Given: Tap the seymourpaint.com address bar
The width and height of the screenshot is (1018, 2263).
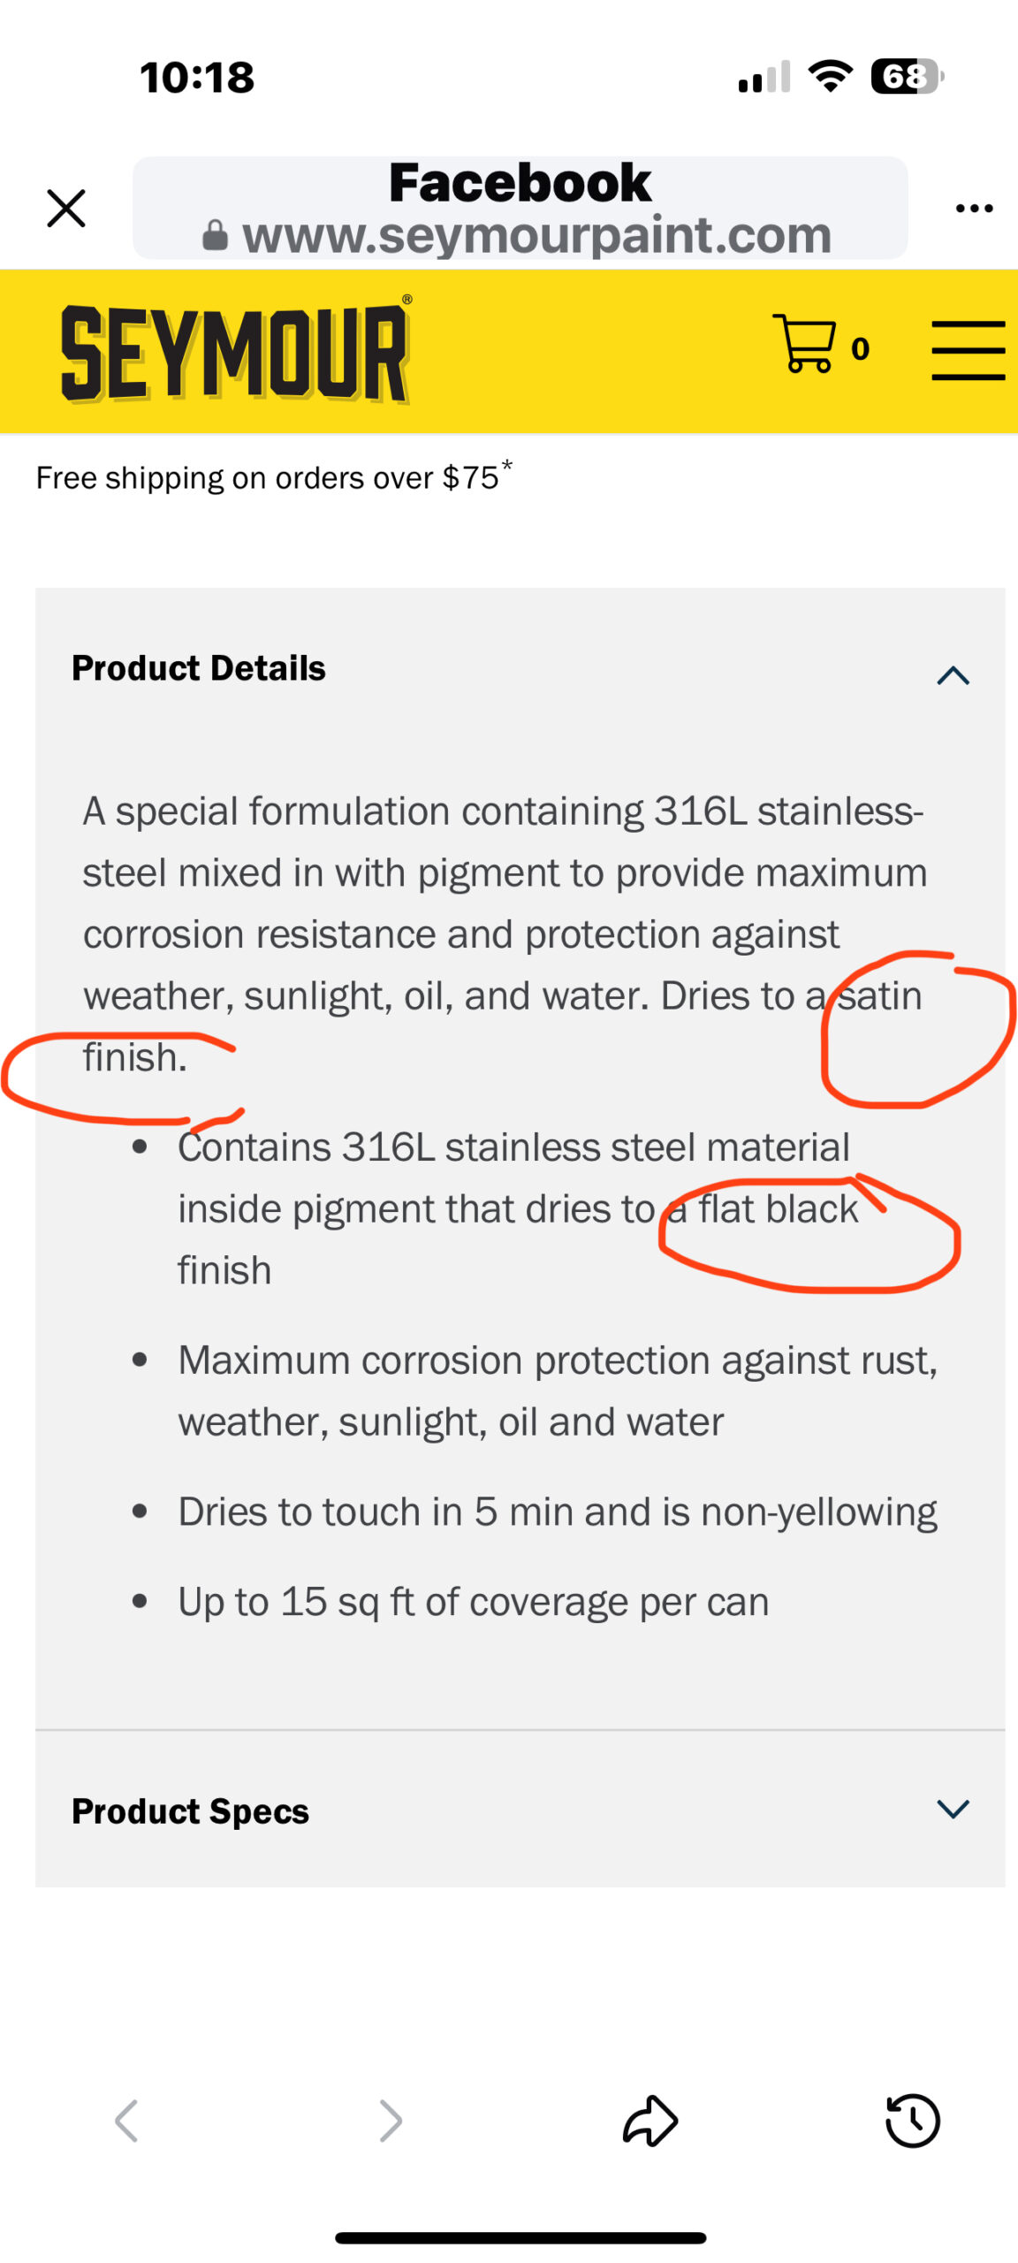Looking at the screenshot, I should click(x=520, y=208).
